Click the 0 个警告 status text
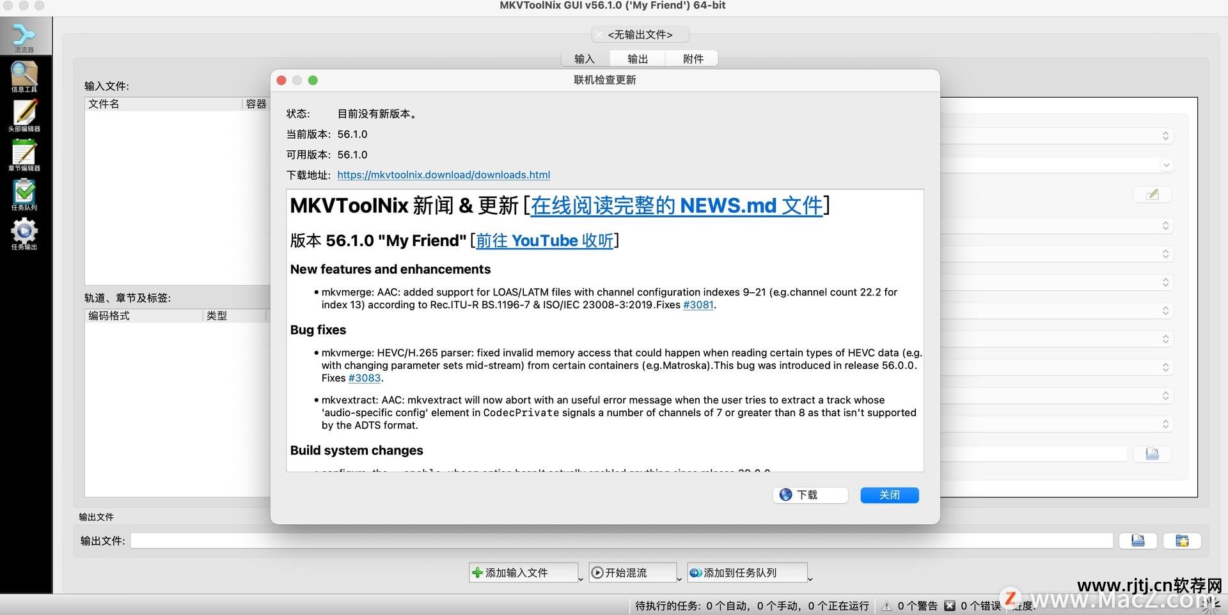This screenshot has height=615, width=1228. pos(917,605)
